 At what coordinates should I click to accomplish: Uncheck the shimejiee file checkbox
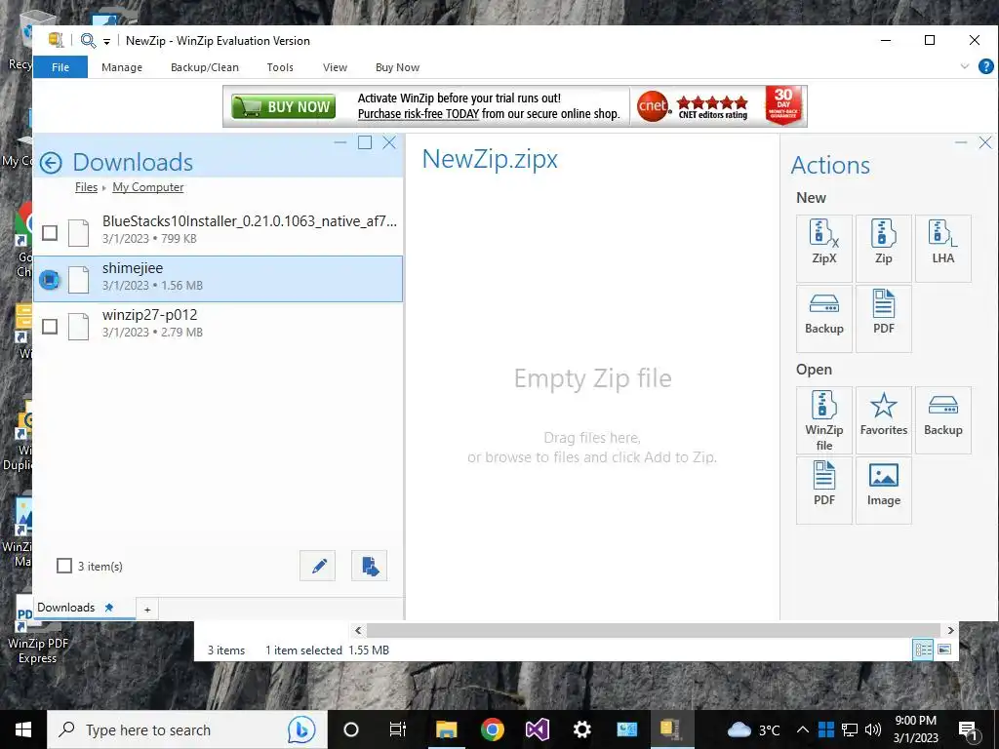click(50, 279)
